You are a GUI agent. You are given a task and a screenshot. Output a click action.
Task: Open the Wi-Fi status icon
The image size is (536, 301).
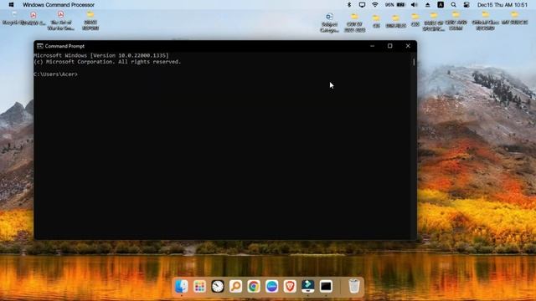(375, 5)
